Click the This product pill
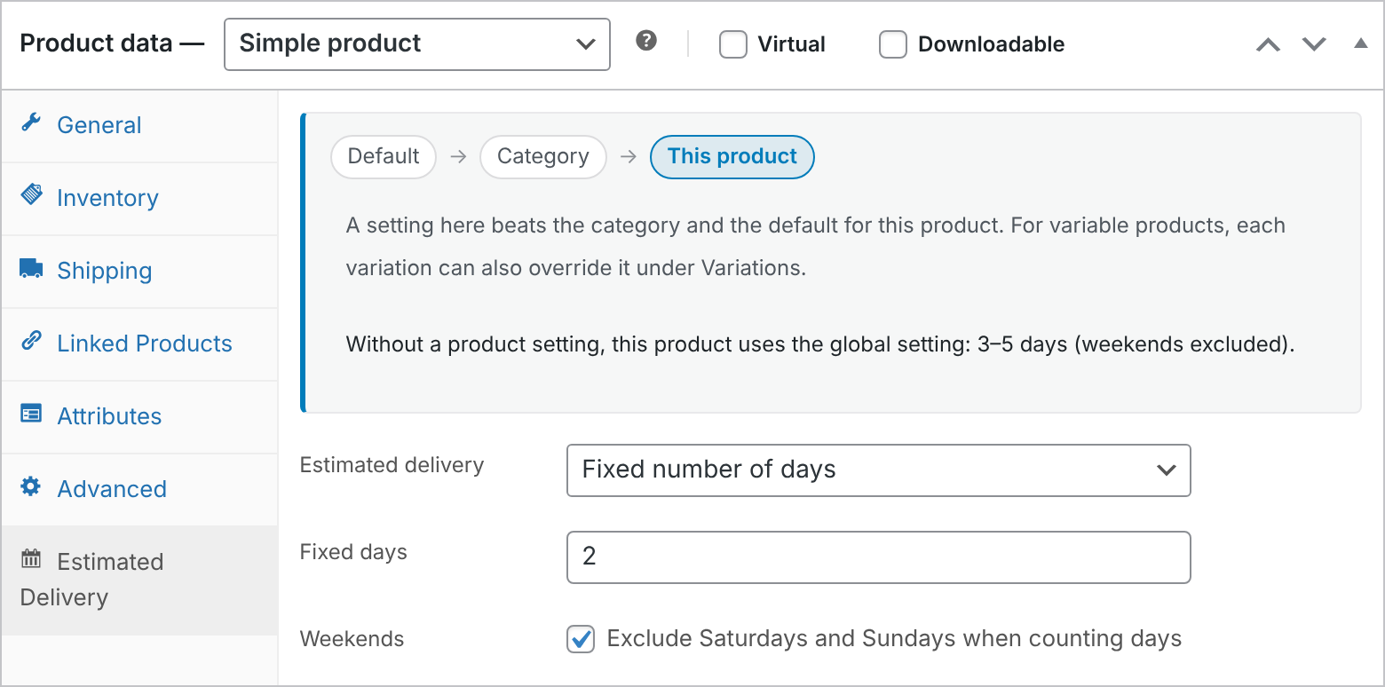 (x=732, y=157)
